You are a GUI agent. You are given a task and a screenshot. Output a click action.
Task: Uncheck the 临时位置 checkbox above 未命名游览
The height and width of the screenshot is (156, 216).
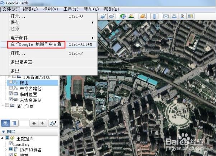[10, 94]
